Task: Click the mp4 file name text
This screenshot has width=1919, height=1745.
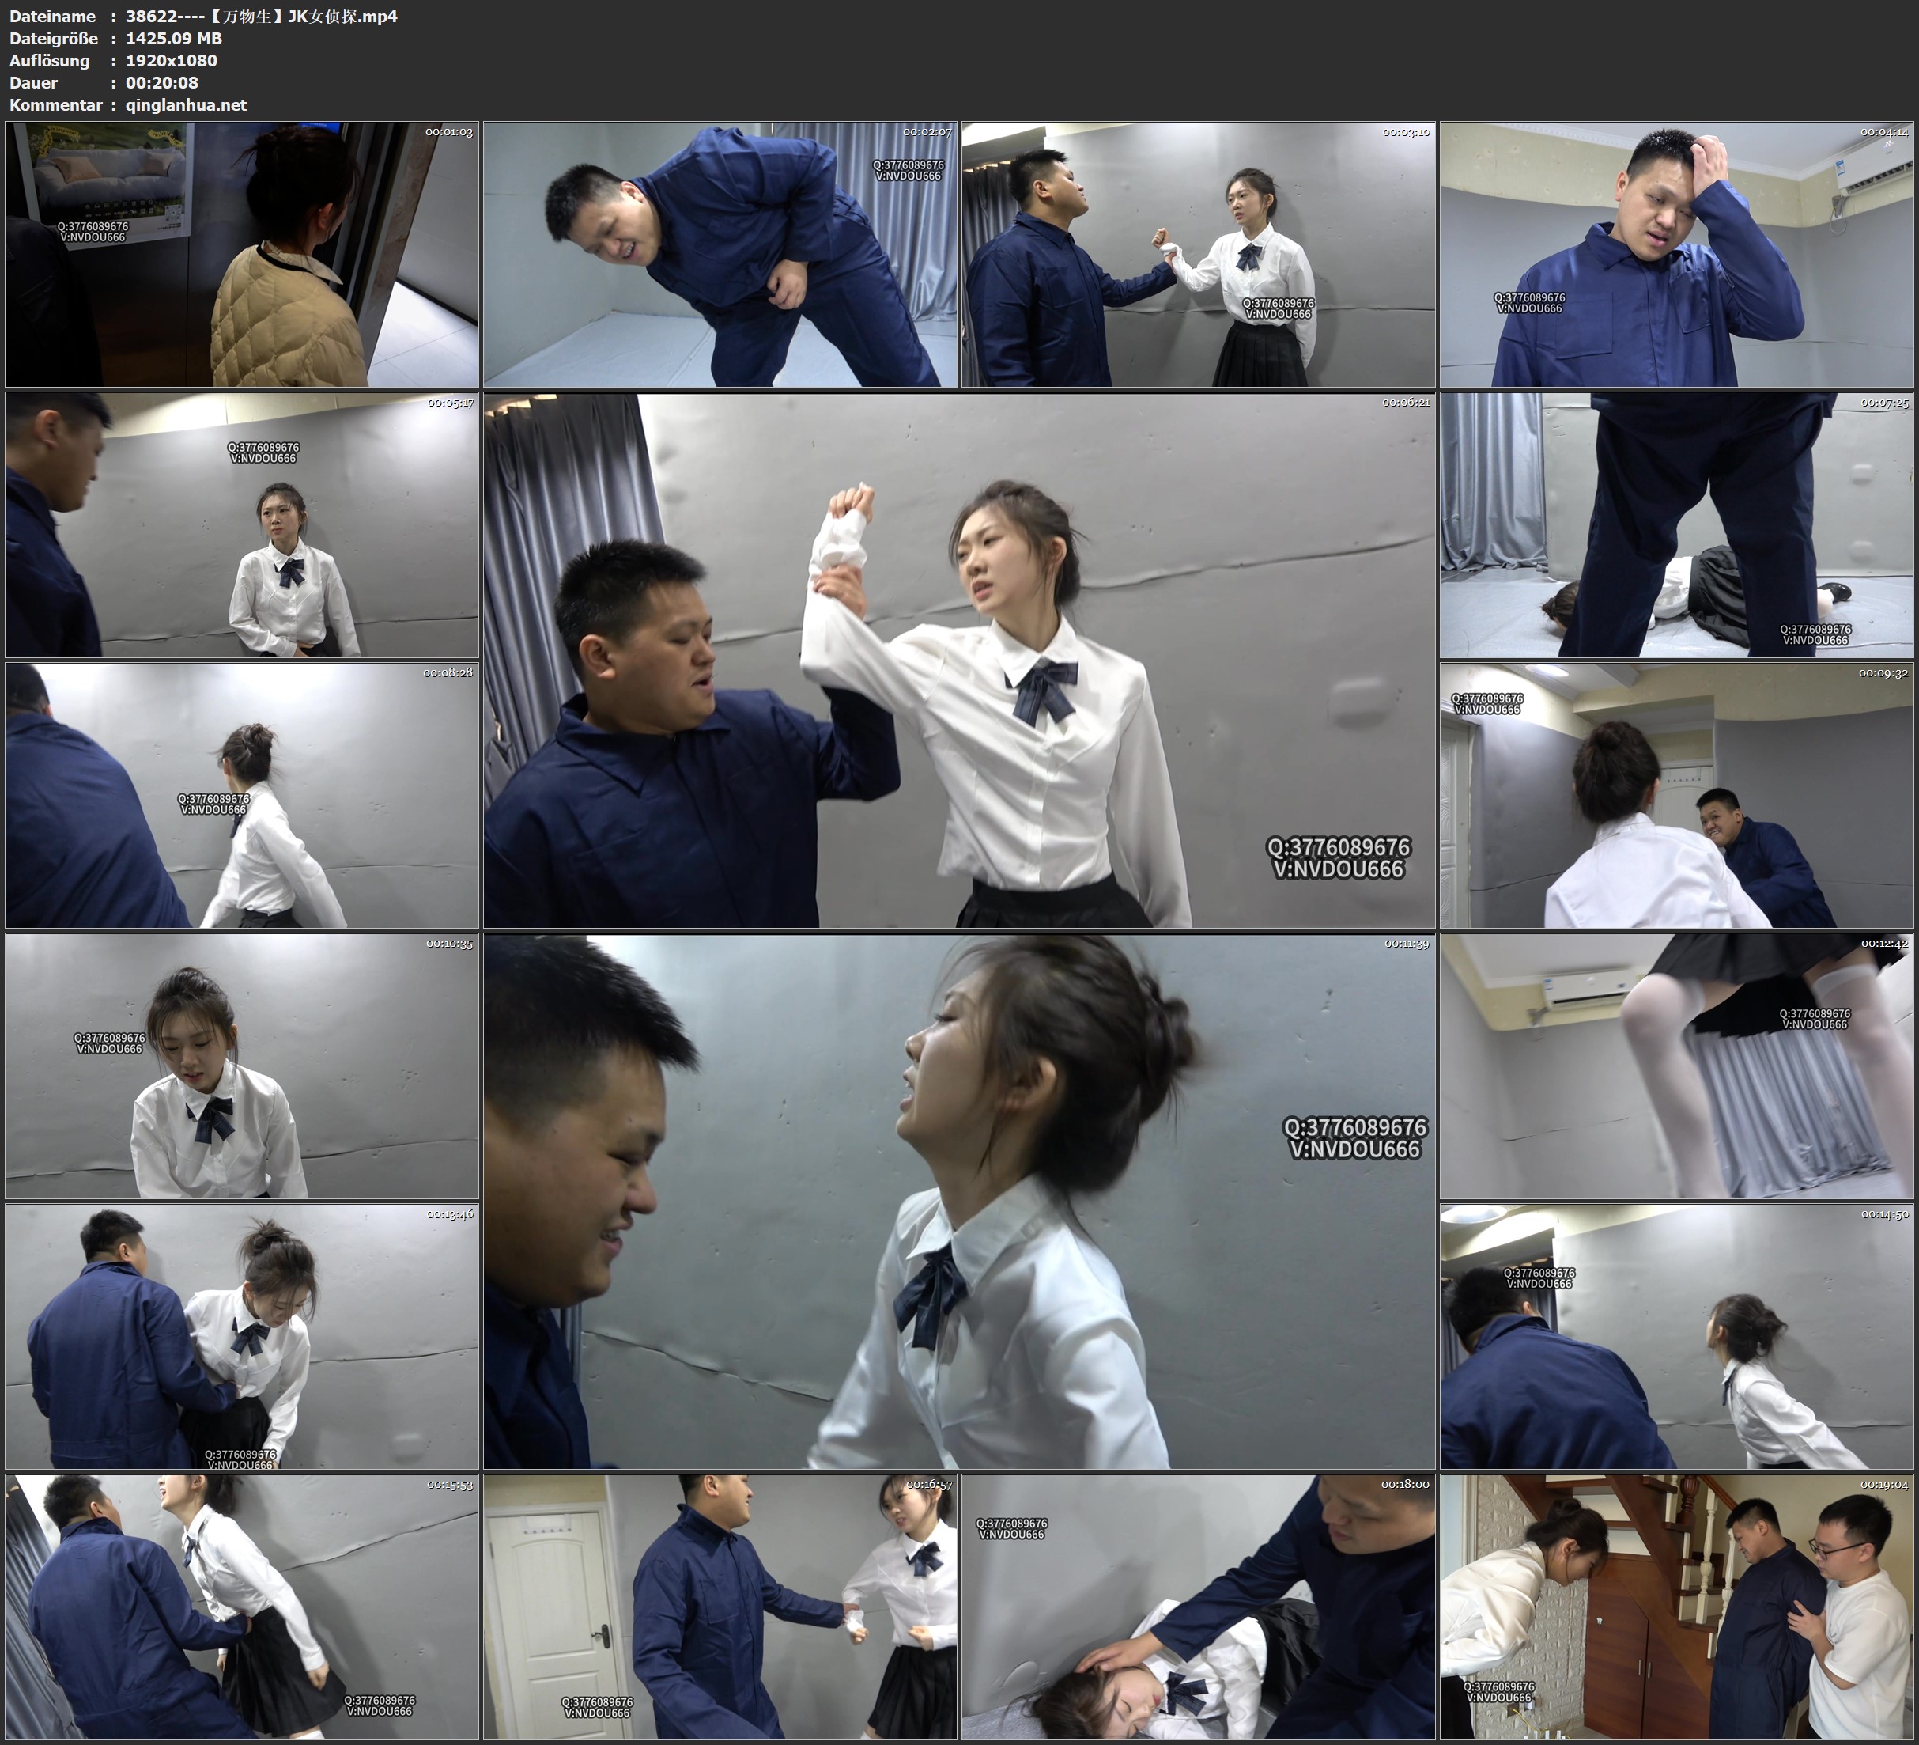Action: (x=261, y=16)
